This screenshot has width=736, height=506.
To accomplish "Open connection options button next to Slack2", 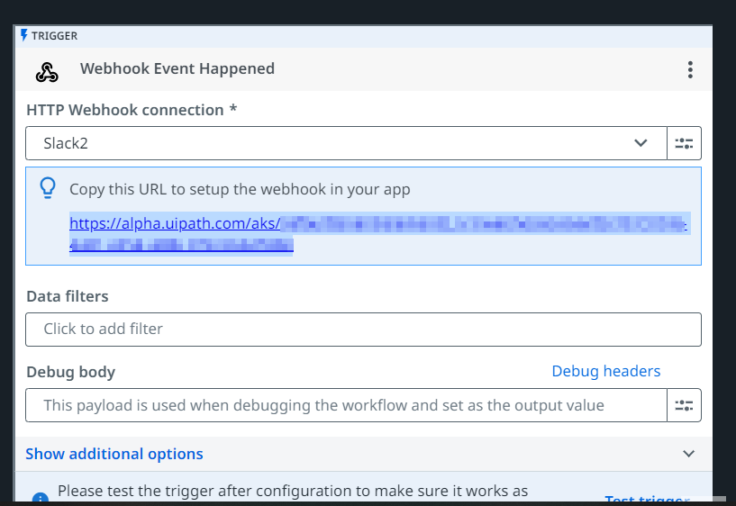I will [684, 143].
